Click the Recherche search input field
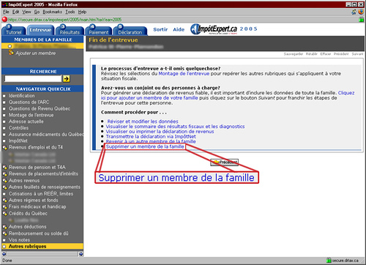Screen dimensions: 366x265 [33, 78]
